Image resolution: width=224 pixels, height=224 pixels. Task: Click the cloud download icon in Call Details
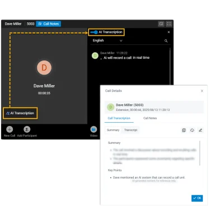(192, 130)
